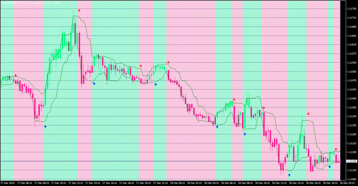The width and height of the screenshot is (358, 186).
Task: Click time label 18 Dec 14:15
Action: pos(297,183)
